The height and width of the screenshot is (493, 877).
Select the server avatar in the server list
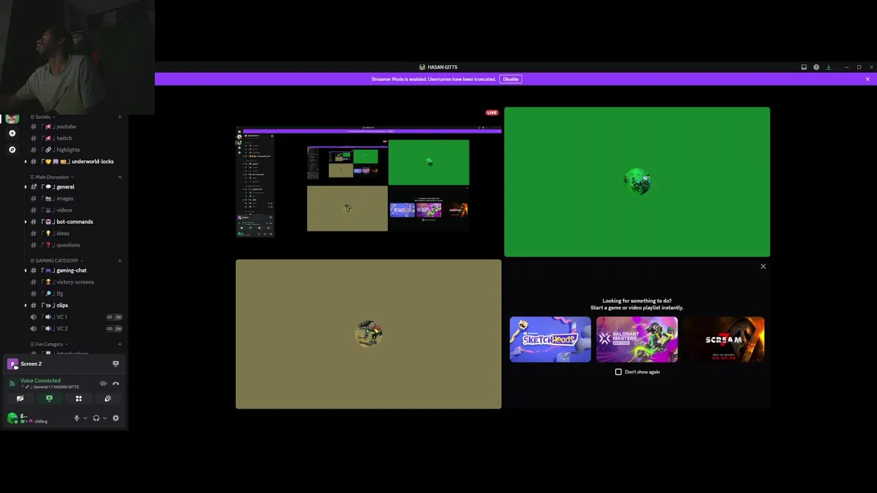tap(12, 118)
